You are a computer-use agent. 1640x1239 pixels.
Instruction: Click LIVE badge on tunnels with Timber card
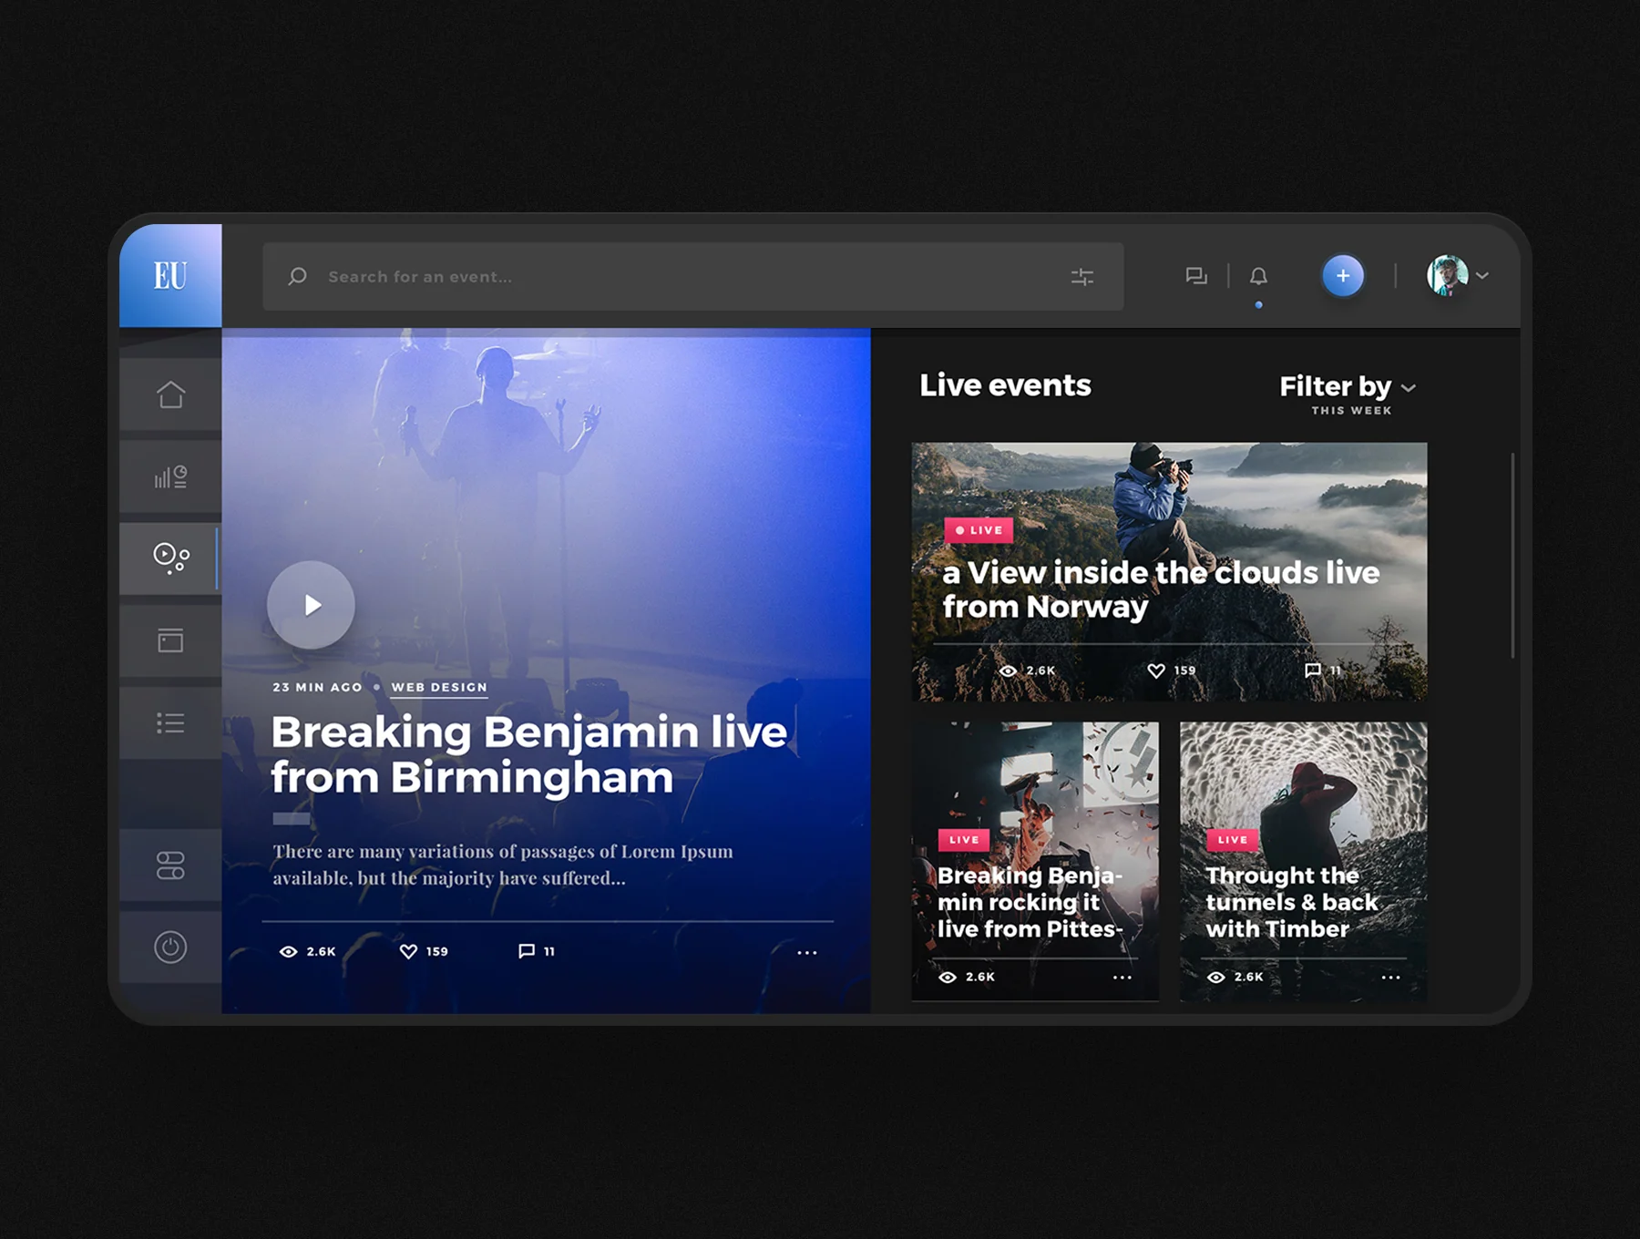point(1233,840)
